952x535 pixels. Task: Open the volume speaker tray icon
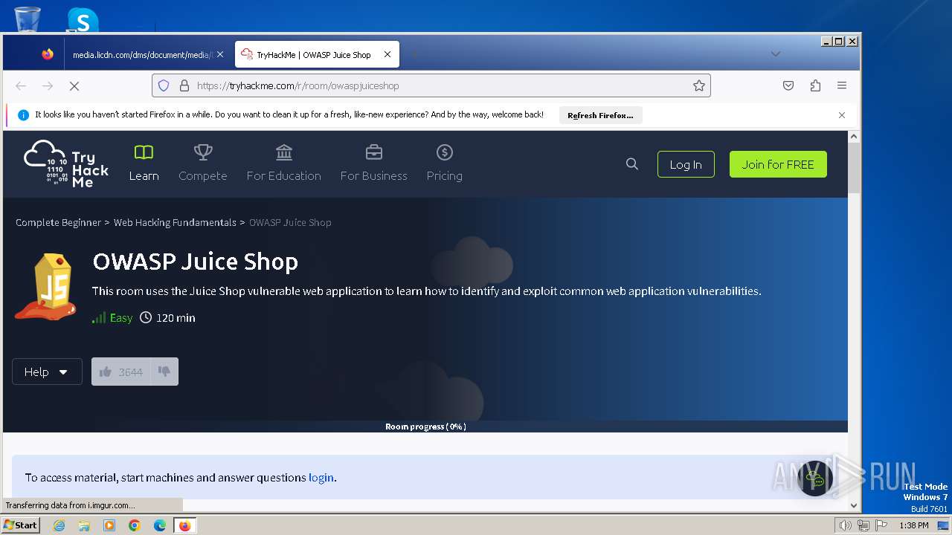tap(845, 525)
